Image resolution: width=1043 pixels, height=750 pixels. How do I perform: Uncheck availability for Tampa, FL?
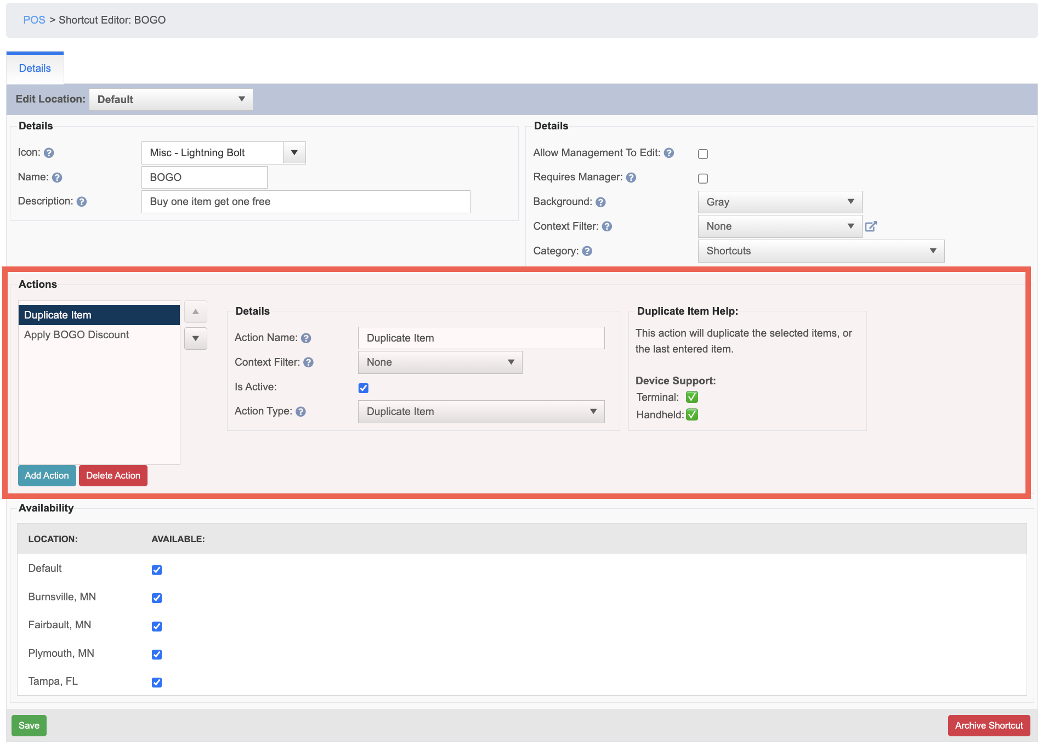[x=157, y=683]
